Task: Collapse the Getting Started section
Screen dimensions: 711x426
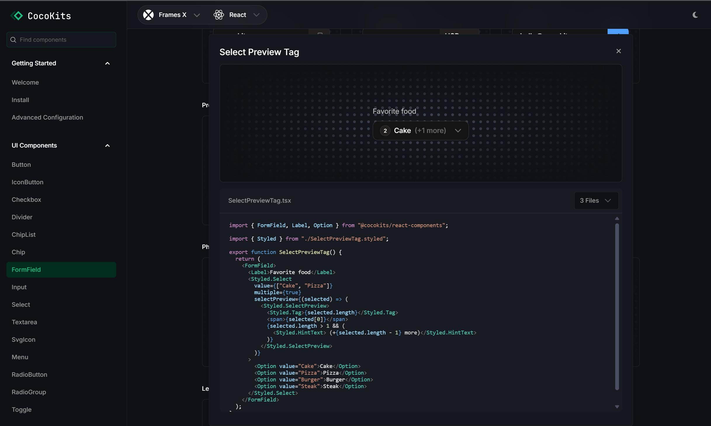Action: tap(107, 63)
